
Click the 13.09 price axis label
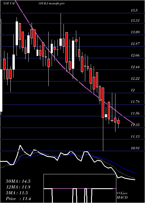135,32
